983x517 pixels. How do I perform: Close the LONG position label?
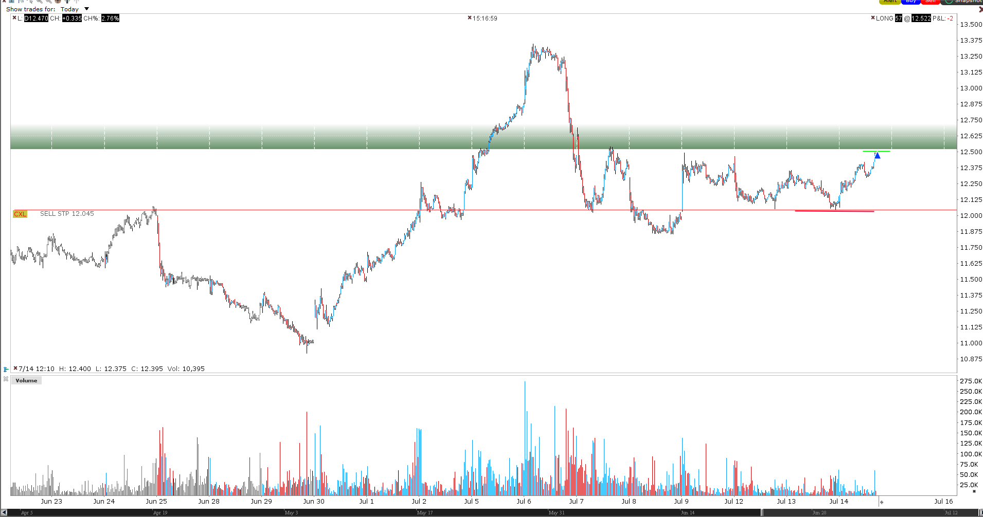pyautogui.click(x=872, y=18)
